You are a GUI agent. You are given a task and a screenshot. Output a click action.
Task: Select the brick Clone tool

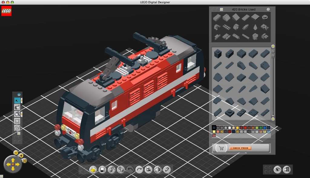click(x=17, y=107)
